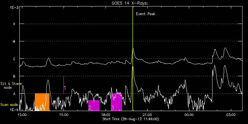Select thin magenta marker labeled 1
248x124 pixels.
pos(63,85)
